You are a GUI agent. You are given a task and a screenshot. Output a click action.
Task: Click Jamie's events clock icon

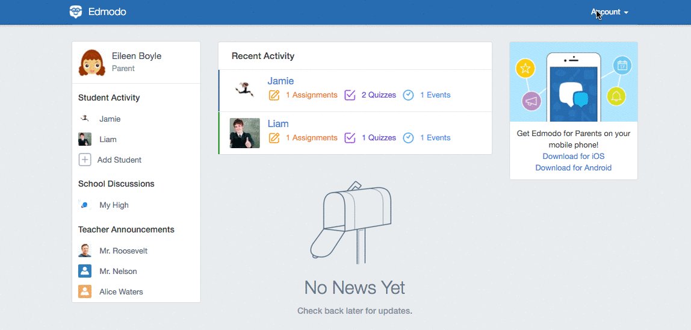[x=409, y=95]
